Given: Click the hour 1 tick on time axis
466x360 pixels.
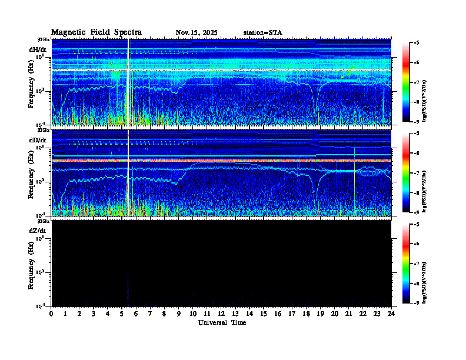Looking at the screenshot, I should point(65,314).
